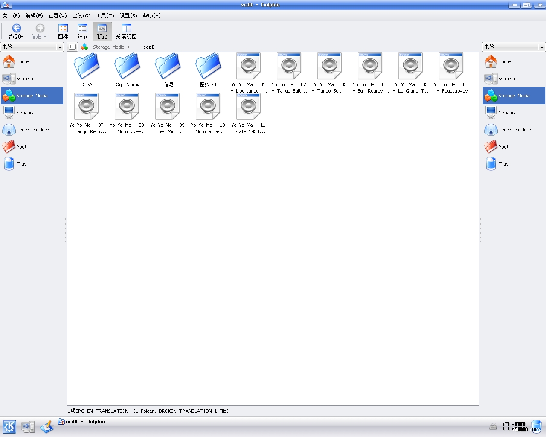
Task: Toggle the Preview mode button
Action: coord(102,32)
